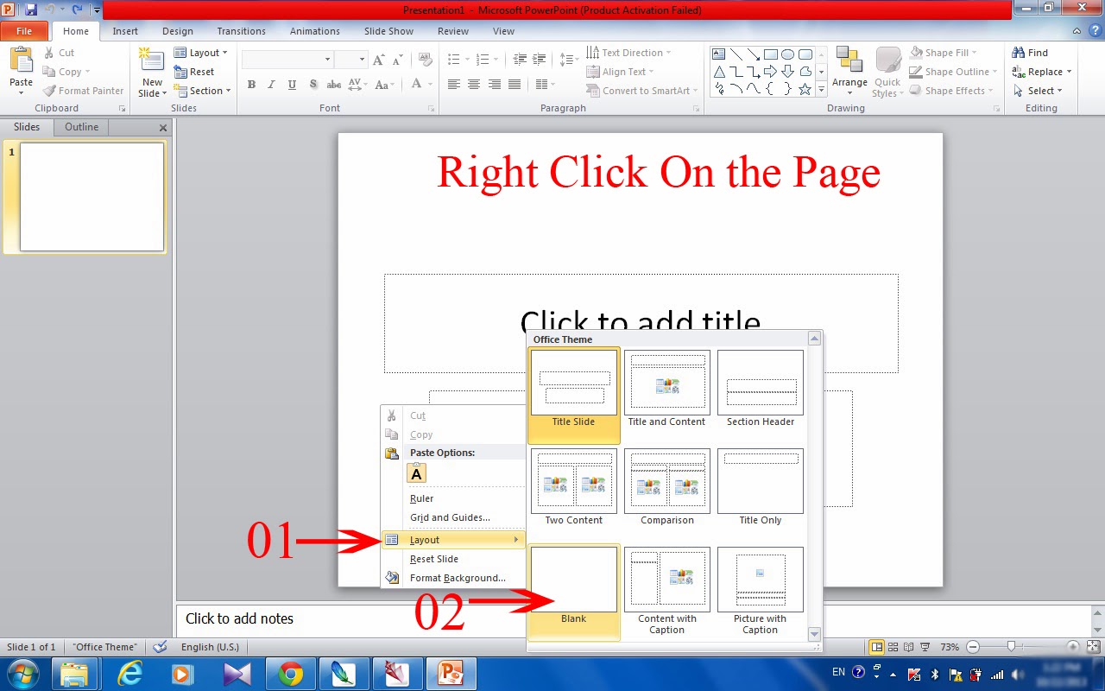Toggle Strikethrough formatting
1105x691 pixels.
tap(333, 85)
